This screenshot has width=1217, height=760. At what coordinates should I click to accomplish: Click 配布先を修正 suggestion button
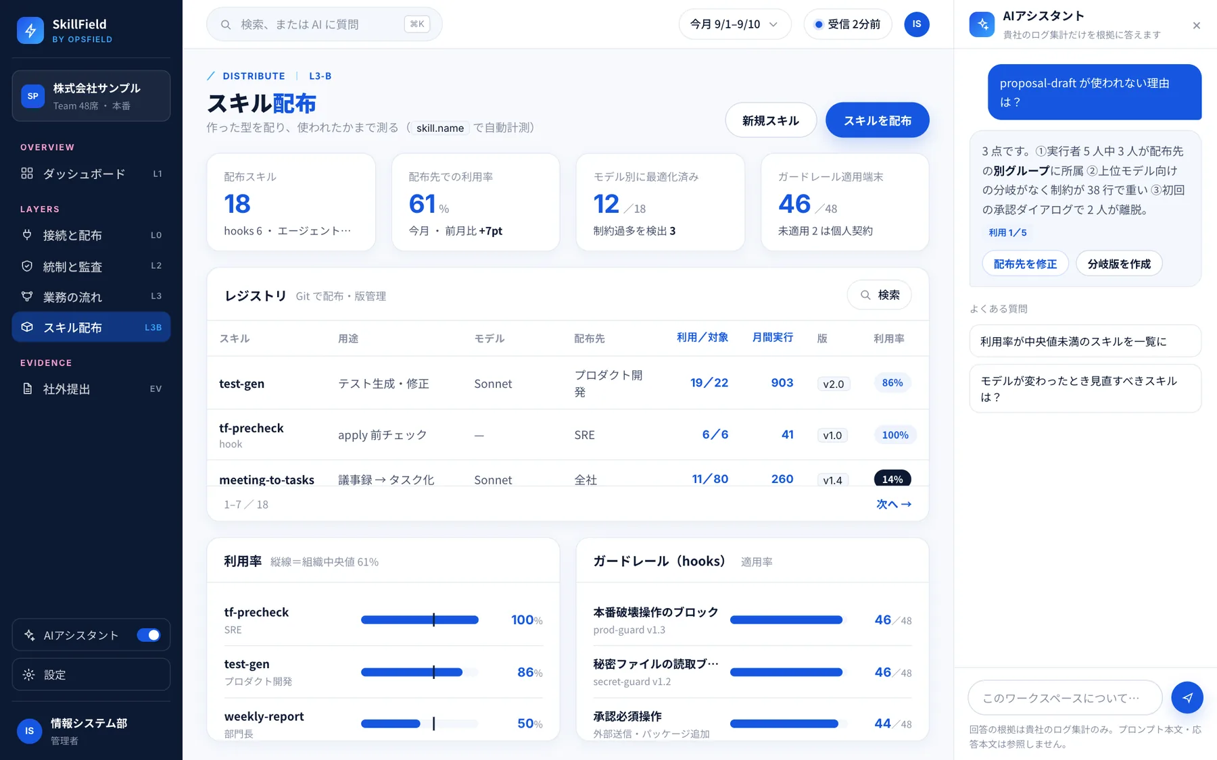pyautogui.click(x=1025, y=263)
